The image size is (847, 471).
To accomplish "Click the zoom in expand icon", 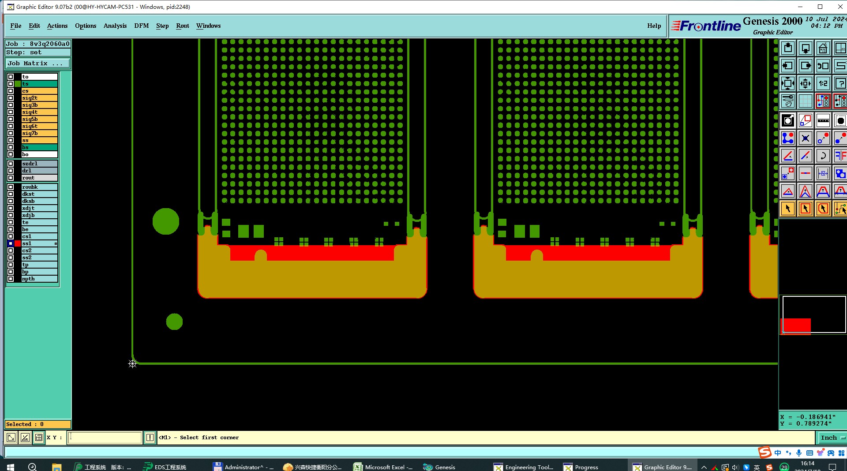I will tap(788, 83).
